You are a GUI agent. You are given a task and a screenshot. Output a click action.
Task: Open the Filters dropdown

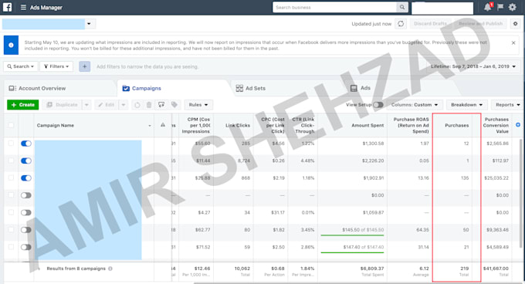pos(56,66)
